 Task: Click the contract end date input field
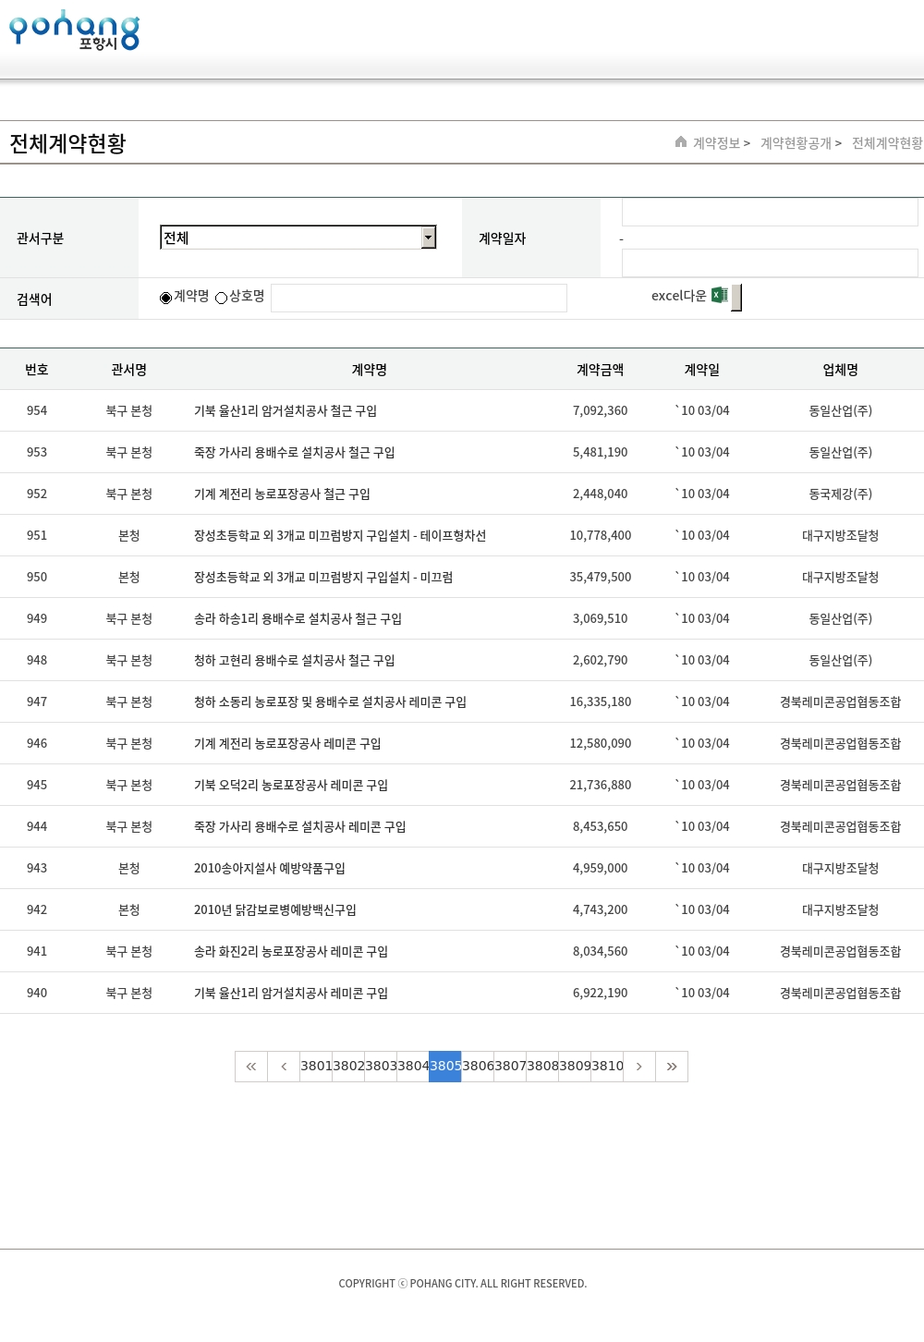pyautogui.click(x=770, y=262)
